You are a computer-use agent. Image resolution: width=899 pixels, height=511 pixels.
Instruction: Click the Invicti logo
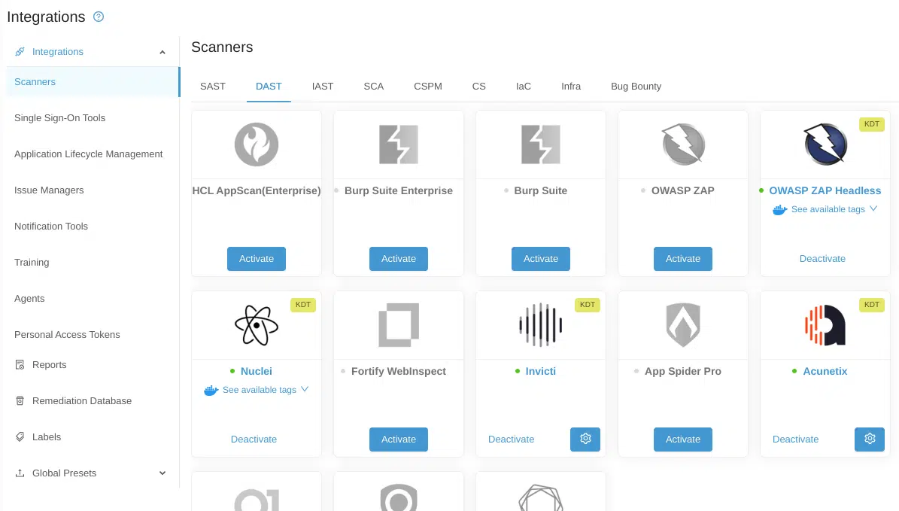(x=541, y=325)
